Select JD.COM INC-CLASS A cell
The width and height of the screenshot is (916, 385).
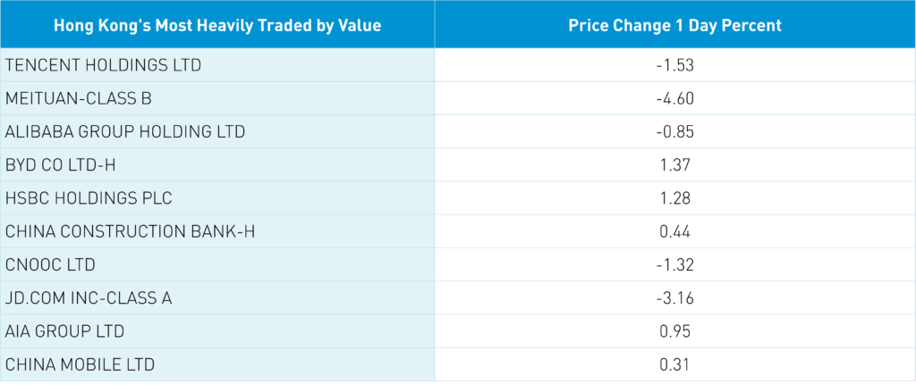[89, 298]
